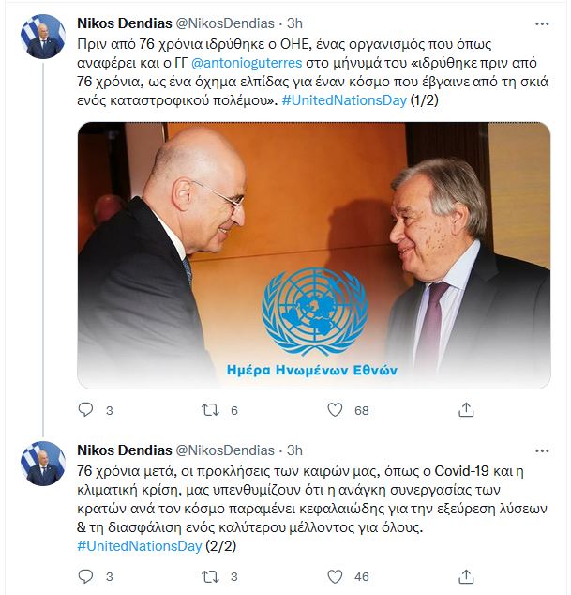Open @NikosDendias handle in second tweet
Viewport: 571px width, 595px height.
(x=225, y=450)
